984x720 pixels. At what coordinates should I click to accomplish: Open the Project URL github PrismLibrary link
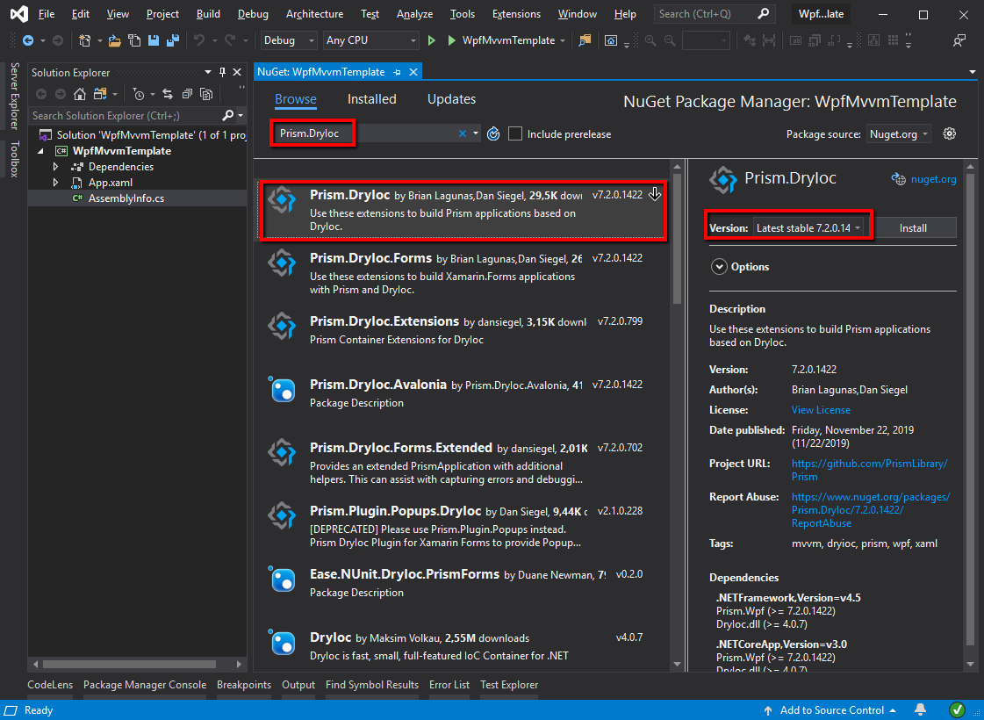[869, 470]
